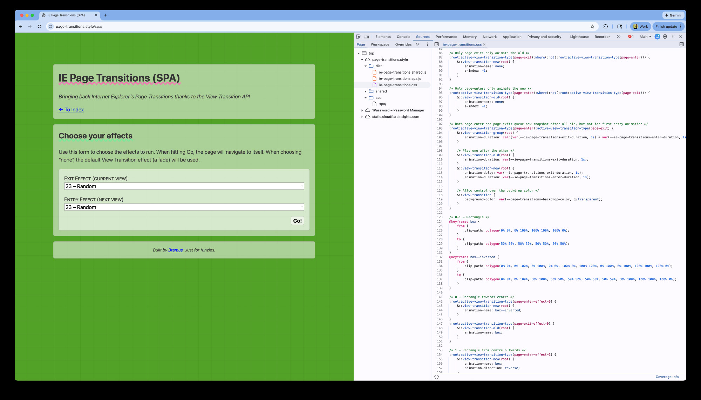
Task: Open the Exit Effect dropdown
Action: 184,186
